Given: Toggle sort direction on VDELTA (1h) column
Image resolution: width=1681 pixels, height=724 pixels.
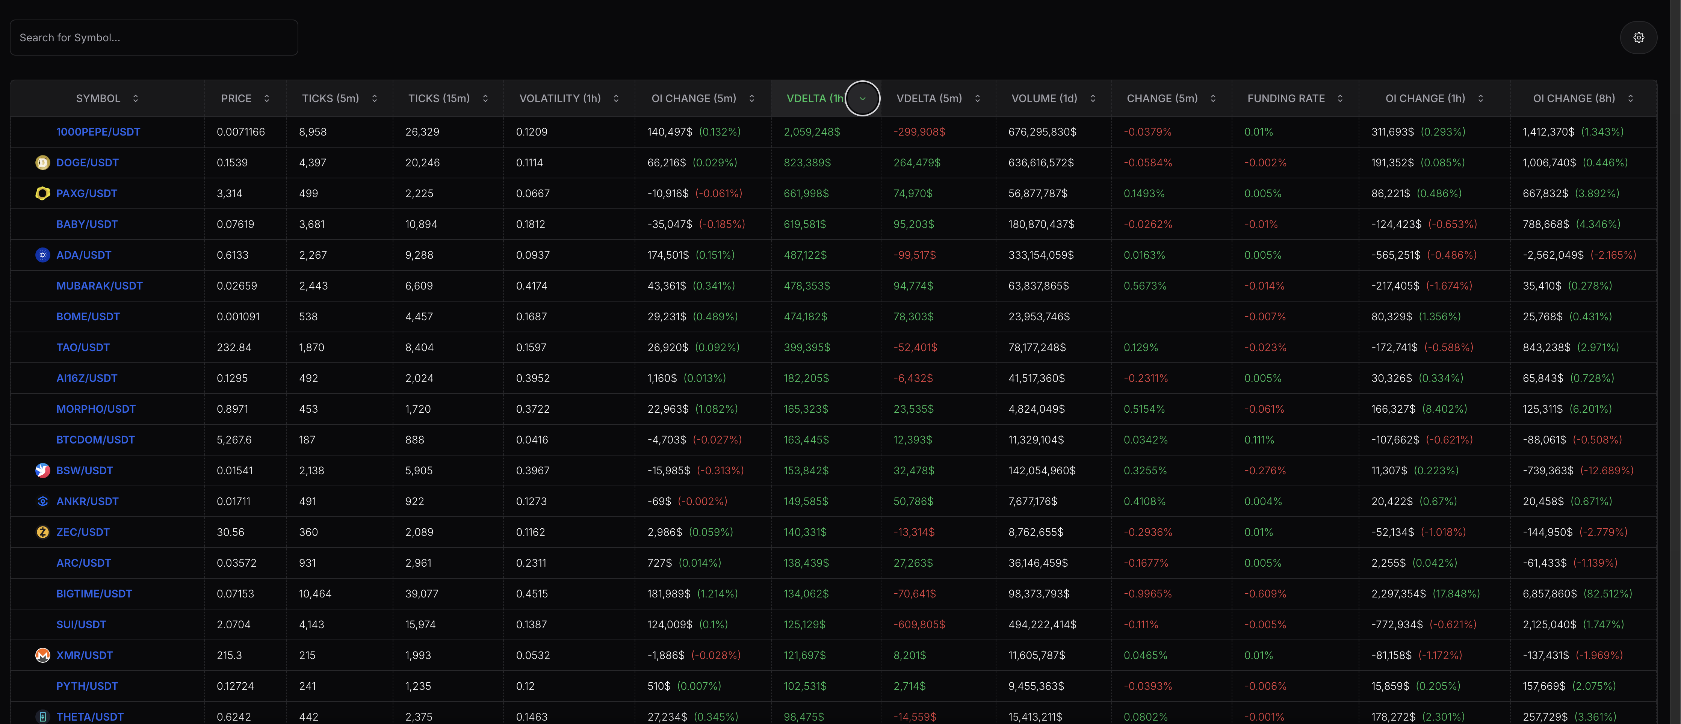Looking at the screenshot, I should point(862,98).
